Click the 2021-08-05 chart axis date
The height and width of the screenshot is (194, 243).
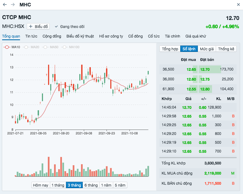point(38,133)
